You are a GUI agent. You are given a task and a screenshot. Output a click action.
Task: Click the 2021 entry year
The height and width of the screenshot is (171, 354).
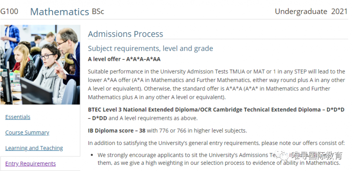point(339,11)
